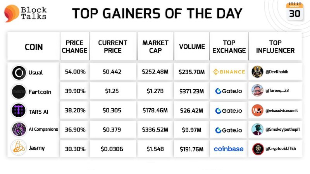The image size is (310, 174).
Task: Click the Jasmy orange logo icon
Action: [x=19, y=147]
